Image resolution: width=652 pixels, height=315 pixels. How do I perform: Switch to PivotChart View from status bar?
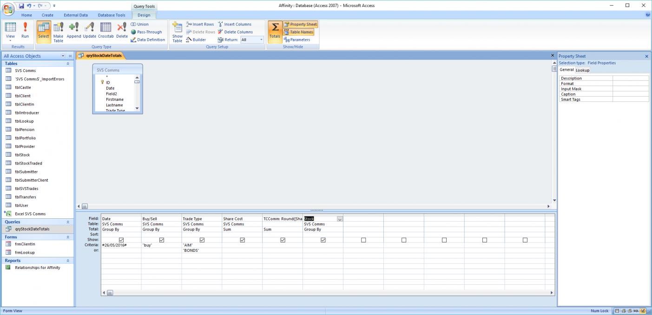point(630,311)
